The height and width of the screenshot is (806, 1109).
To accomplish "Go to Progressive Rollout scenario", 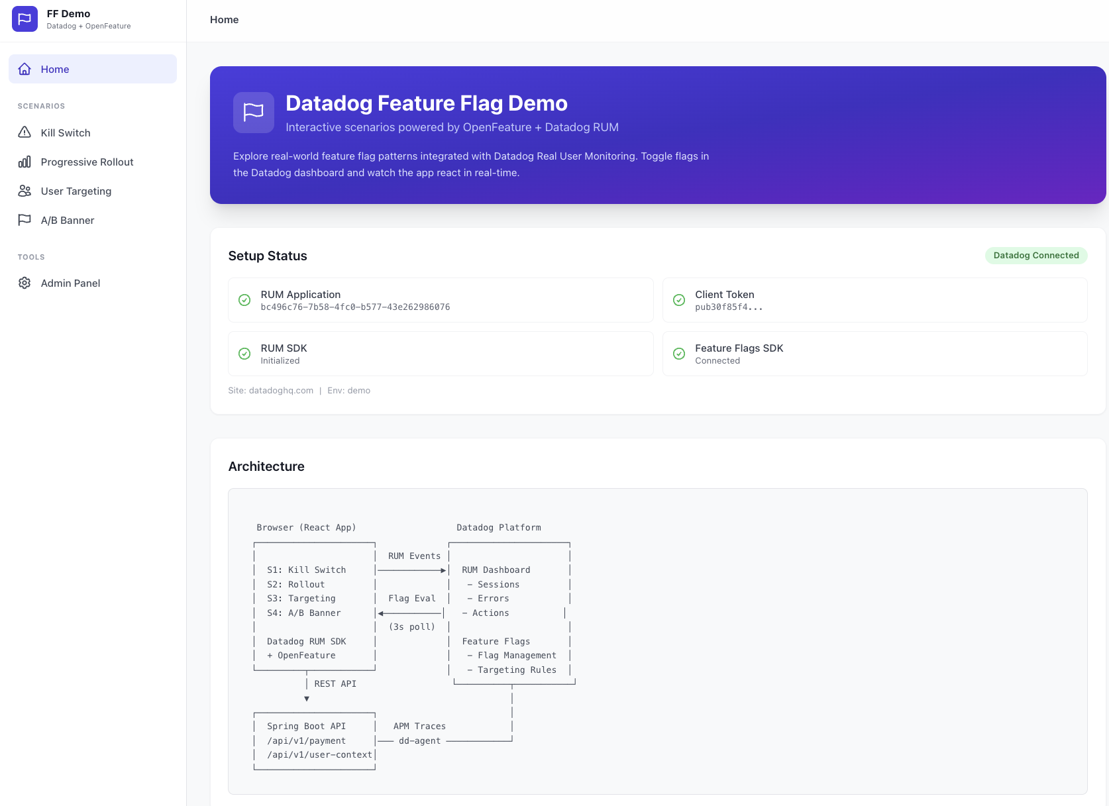I will (x=93, y=162).
